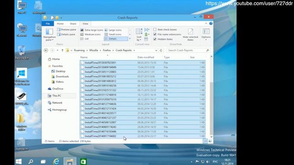
Task: Click the file list scroll down arrow
Action: [211, 137]
